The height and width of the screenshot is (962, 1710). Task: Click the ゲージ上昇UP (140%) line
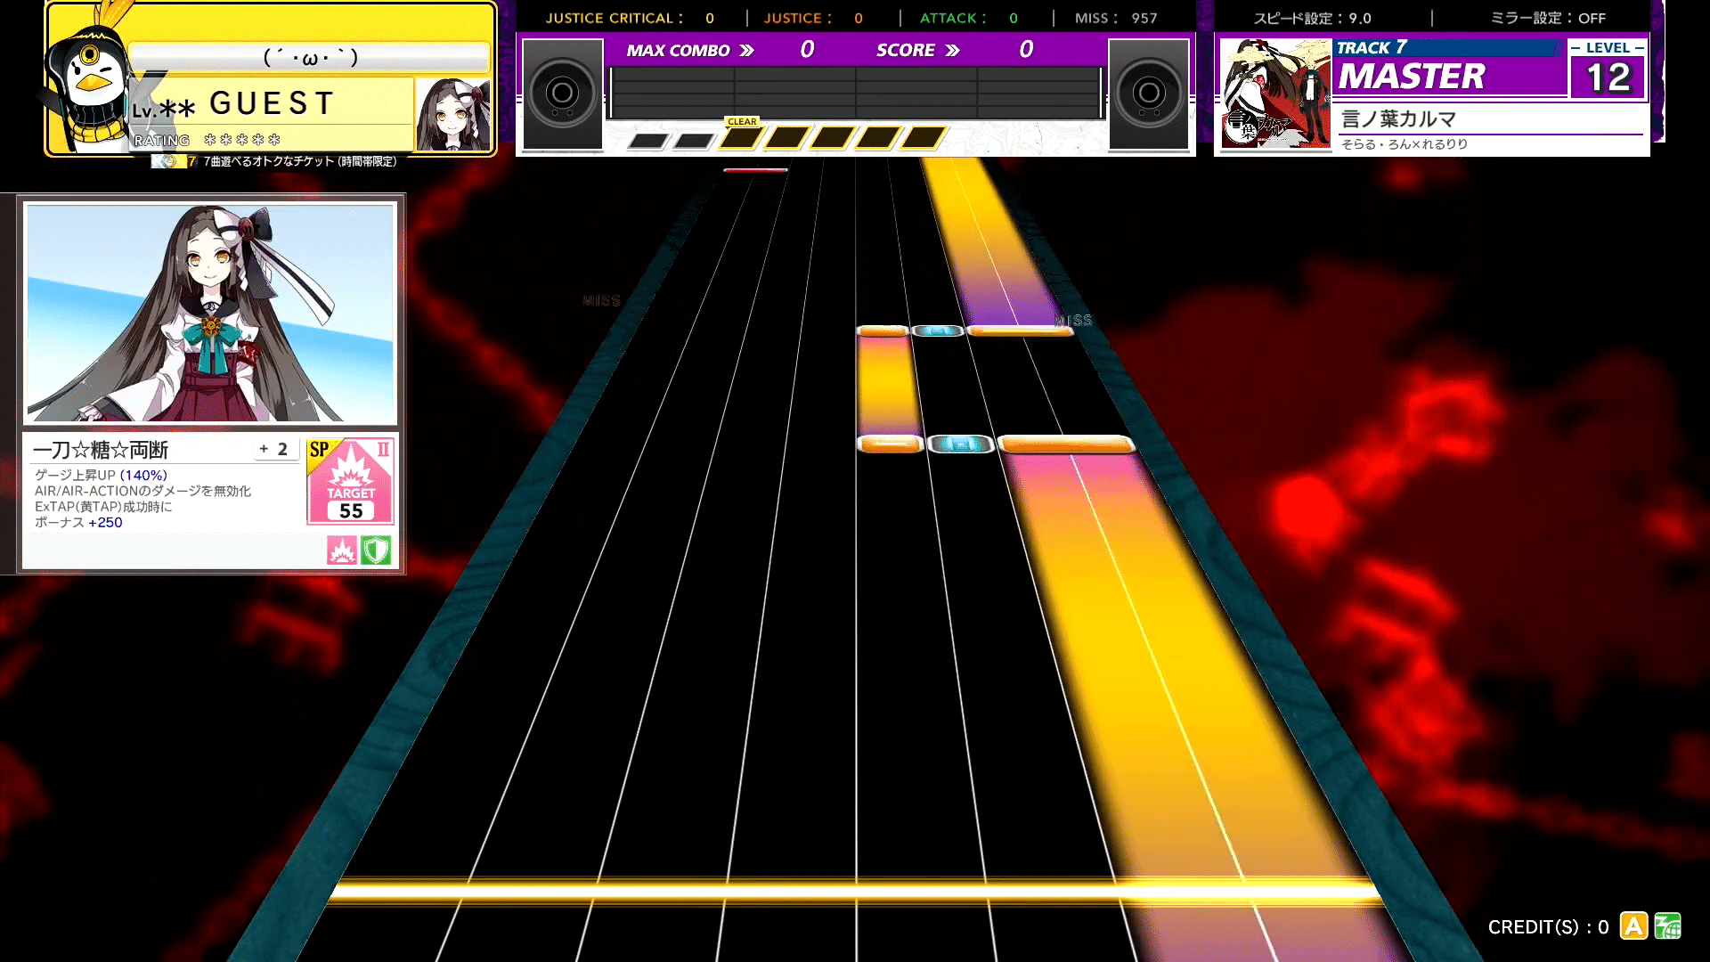coord(101,475)
